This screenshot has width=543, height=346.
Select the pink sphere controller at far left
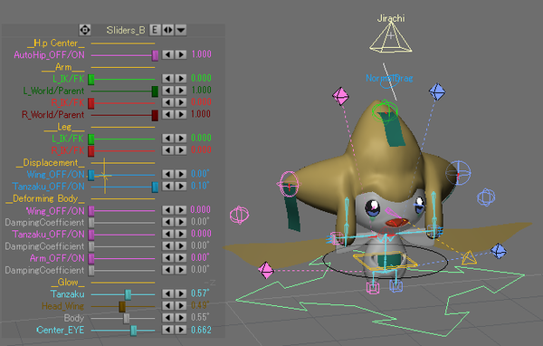coord(239,215)
